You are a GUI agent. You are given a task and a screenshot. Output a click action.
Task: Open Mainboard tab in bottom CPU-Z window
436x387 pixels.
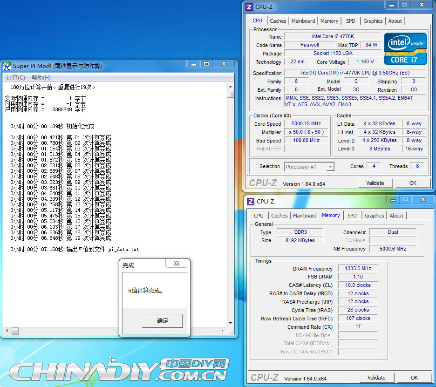305,216
